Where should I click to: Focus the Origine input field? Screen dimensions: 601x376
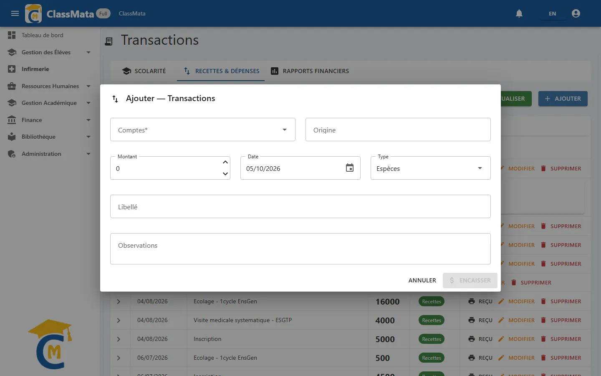pos(398,130)
